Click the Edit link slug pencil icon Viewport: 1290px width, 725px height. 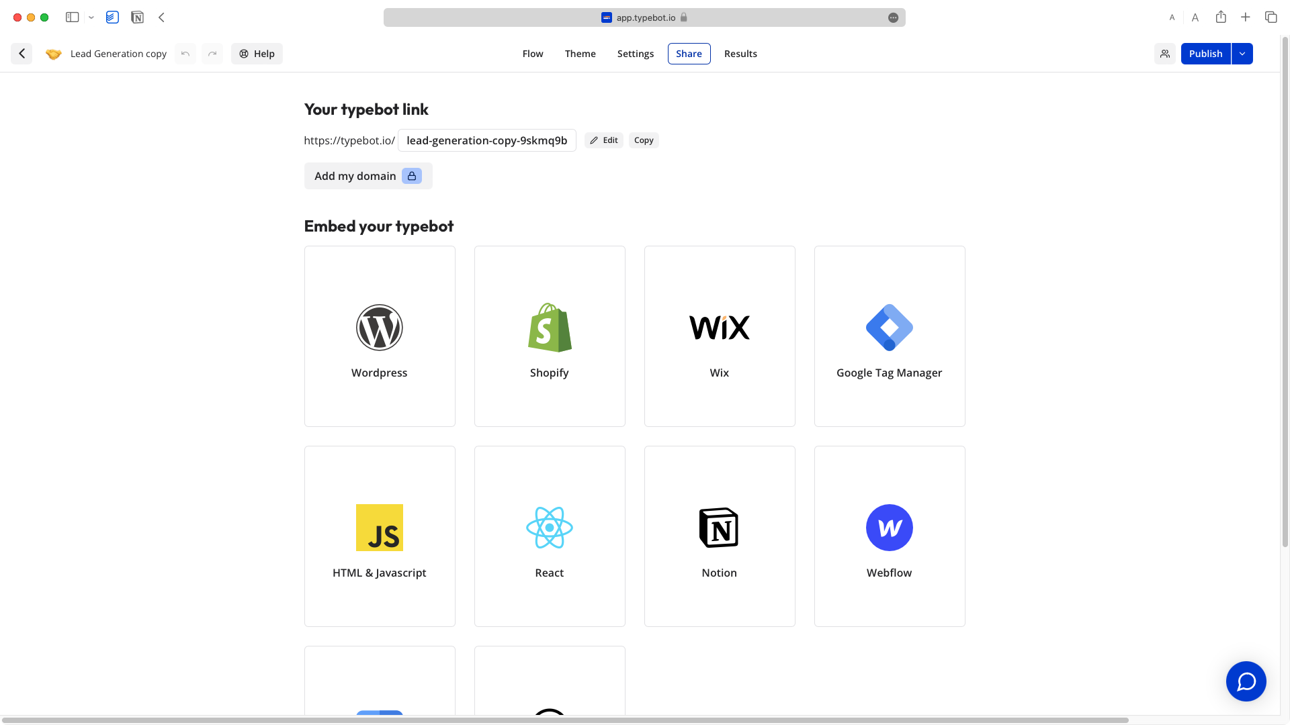[x=595, y=140]
